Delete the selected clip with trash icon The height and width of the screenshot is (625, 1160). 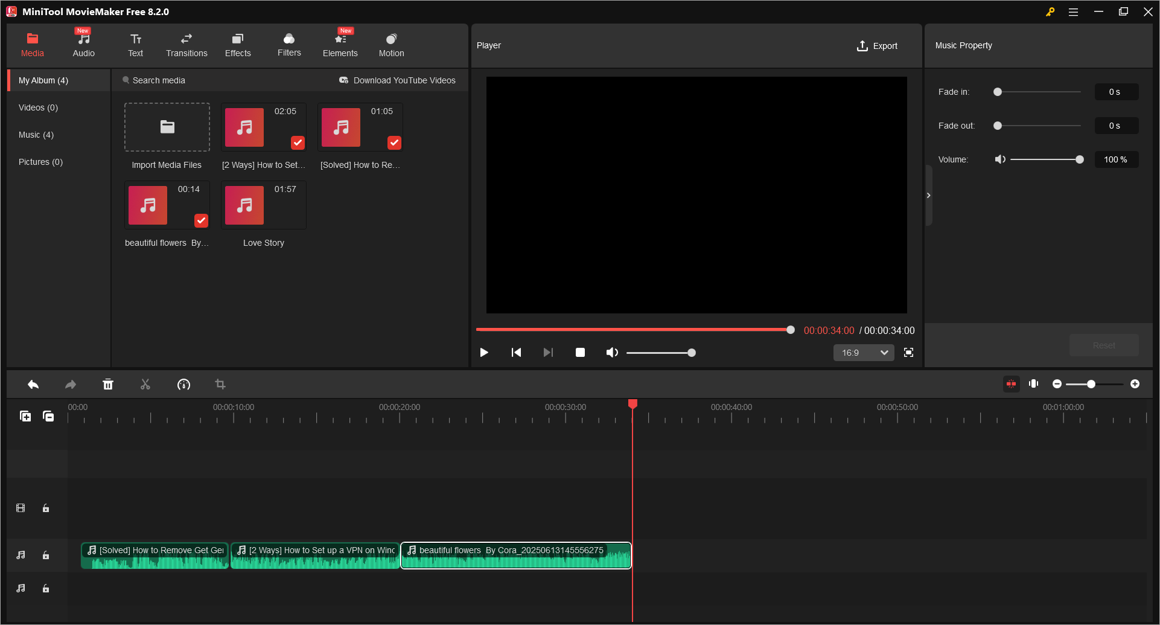tap(108, 385)
